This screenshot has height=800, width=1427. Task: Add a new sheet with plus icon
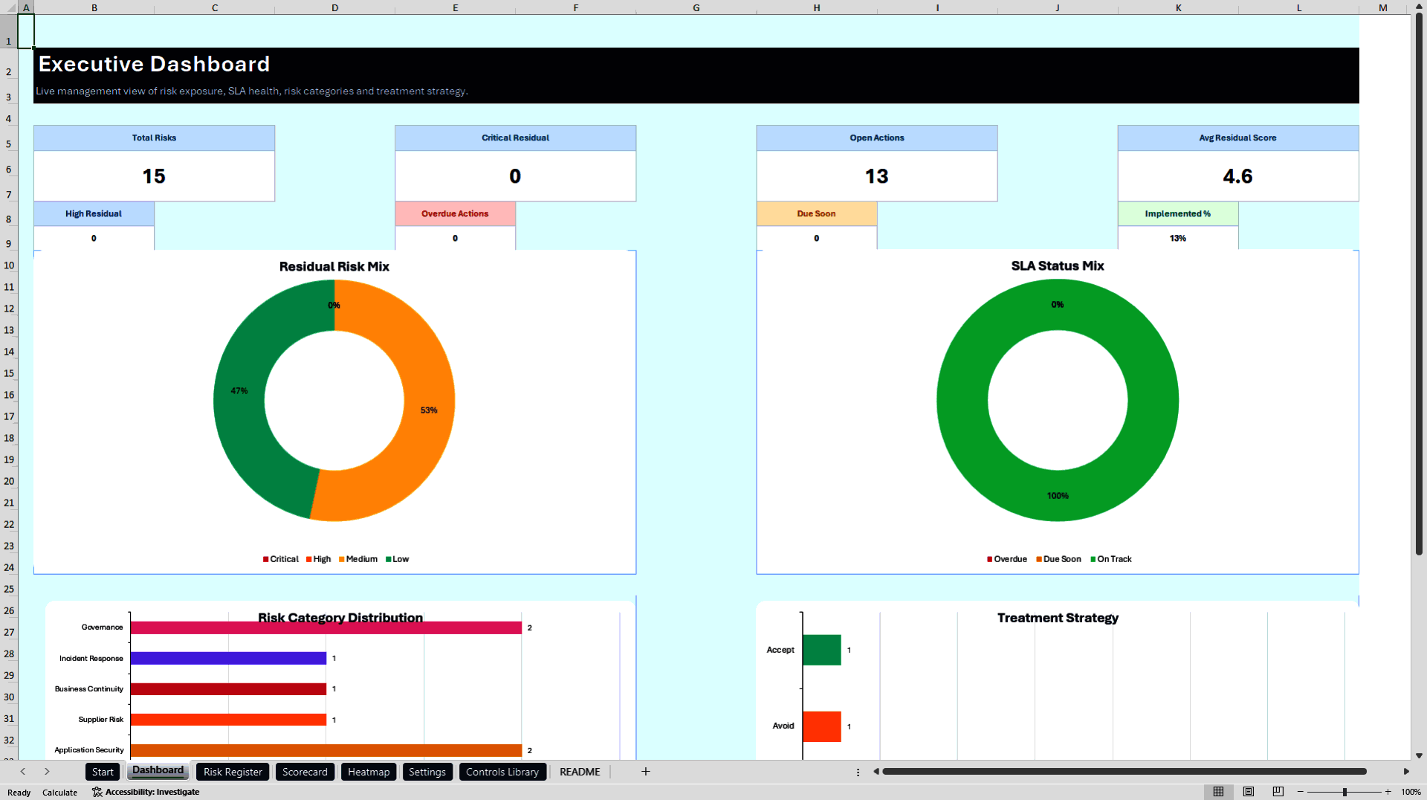646,772
